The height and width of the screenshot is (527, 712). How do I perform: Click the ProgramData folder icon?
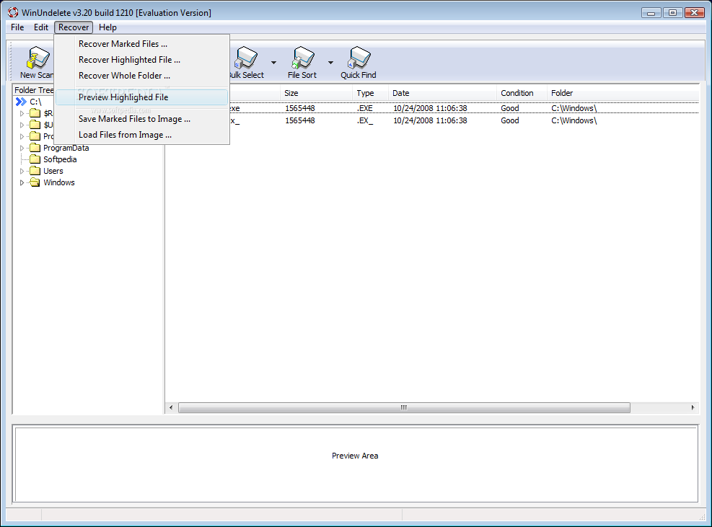35,148
